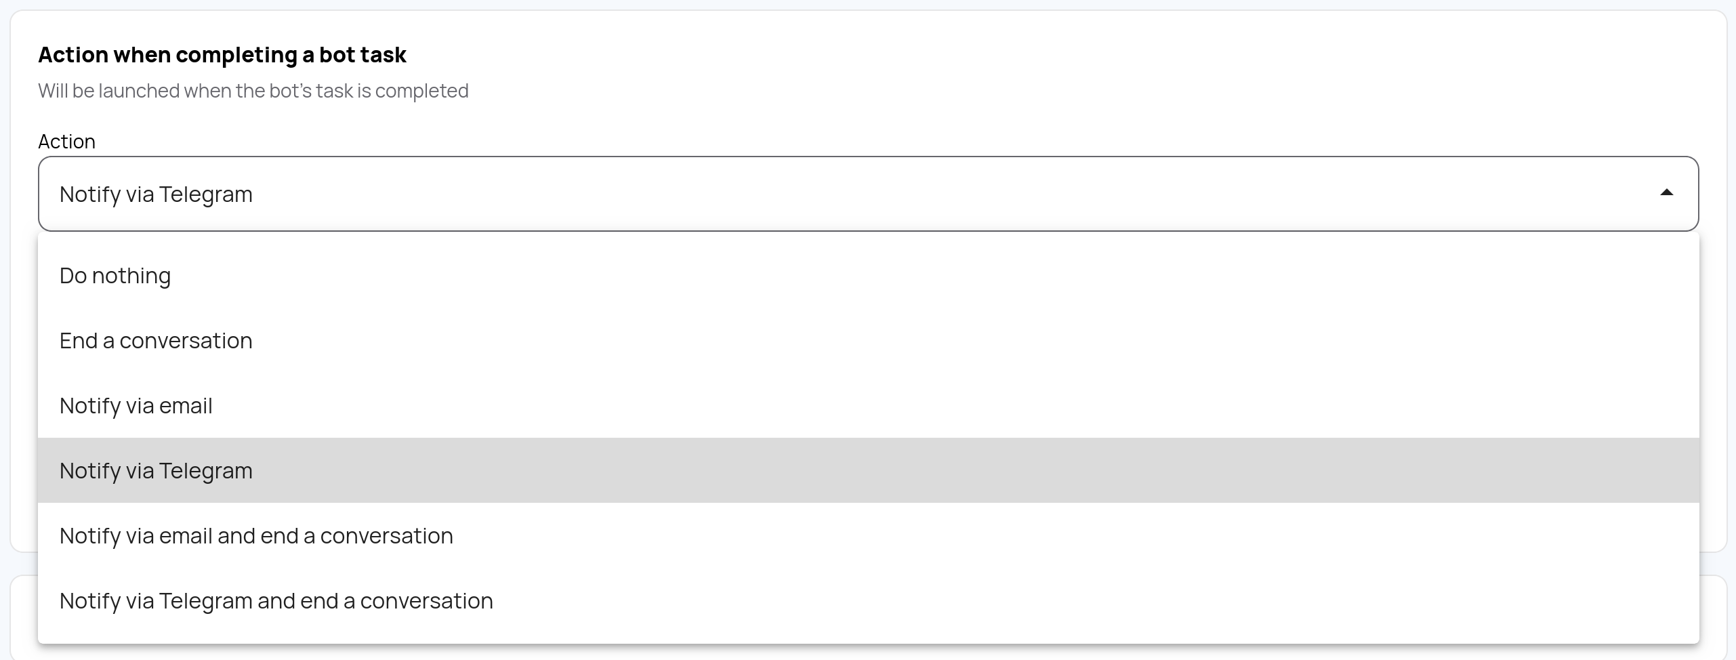Pick email notification plus ending conversation
Screen dimensions: 1736x660
(256, 536)
